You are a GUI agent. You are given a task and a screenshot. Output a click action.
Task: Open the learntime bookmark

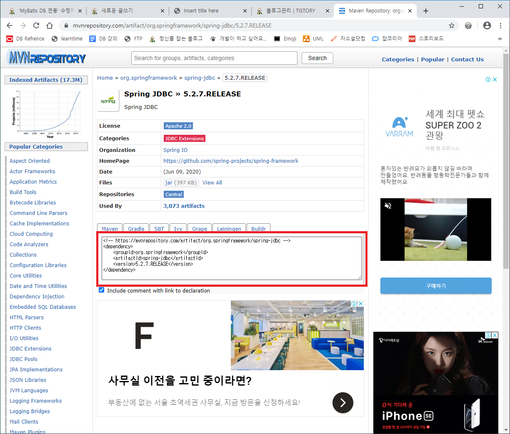[x=67, y=39]
